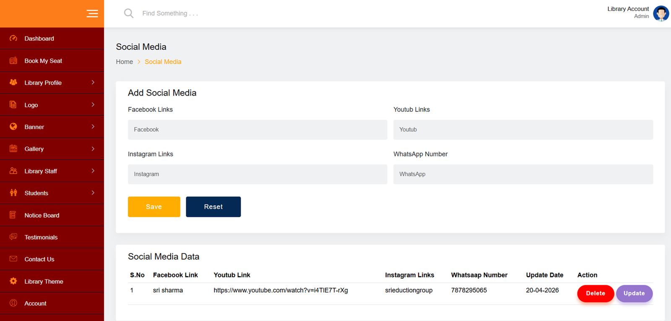This screenshot has height=321, width=671.
Task: Click the Library Theme gear icon
Action: [13, 281]
